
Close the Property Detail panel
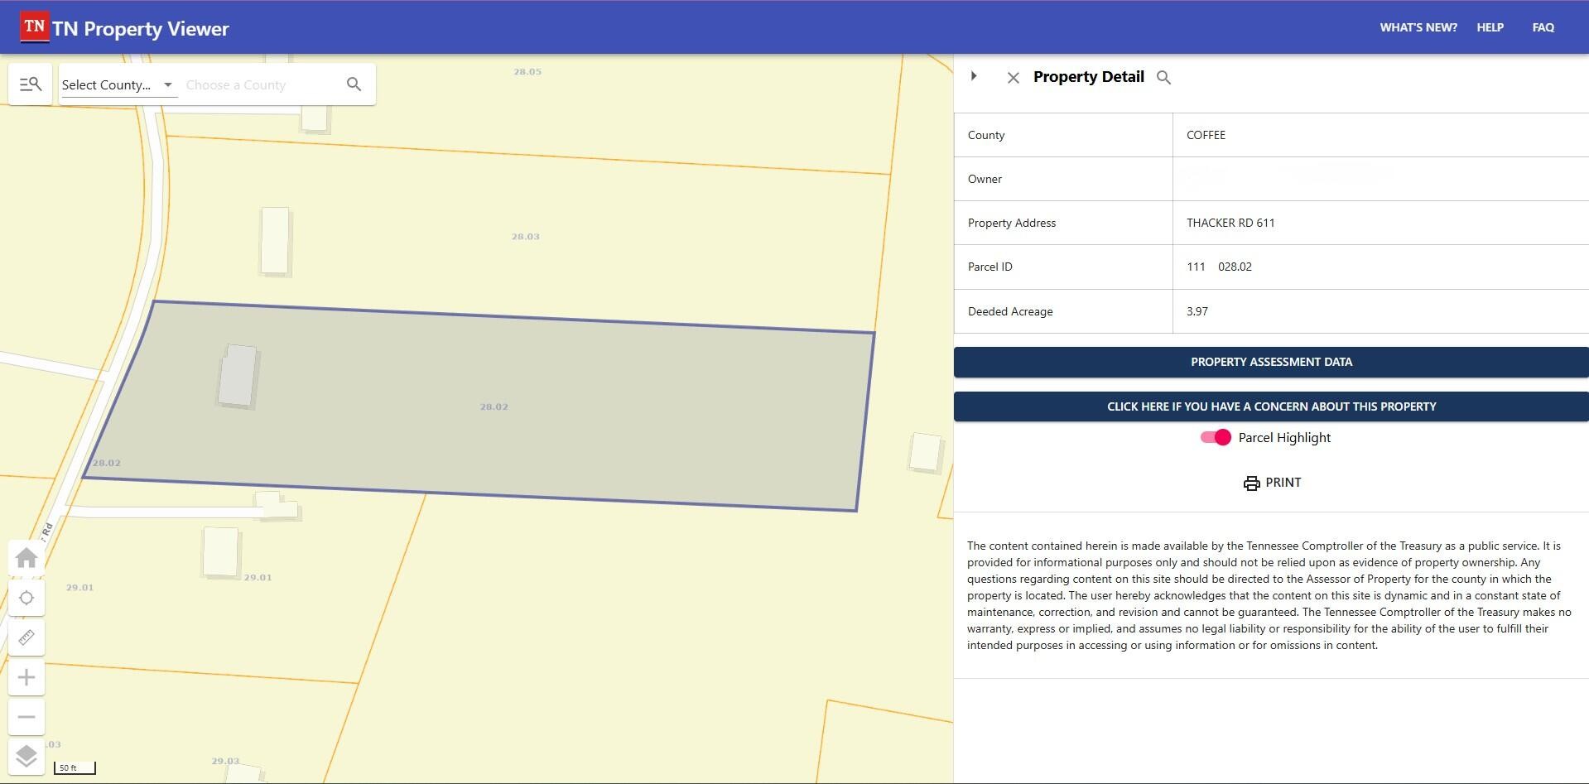coord(1013,78)
